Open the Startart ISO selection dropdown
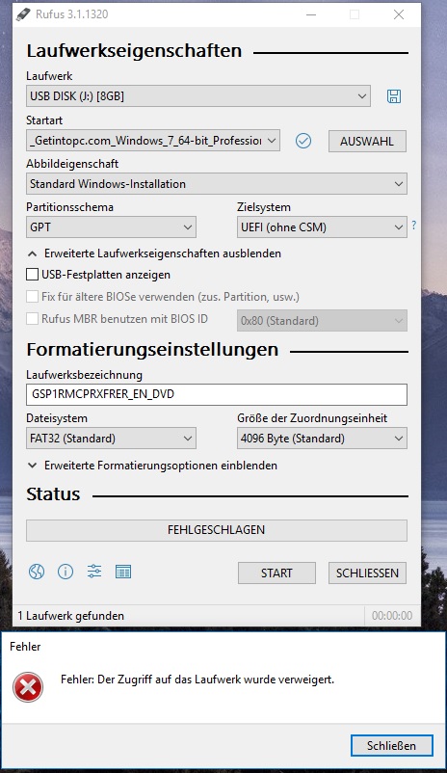Image resolution: width=447 pixels, height=773 pixels. click(153, 141)
